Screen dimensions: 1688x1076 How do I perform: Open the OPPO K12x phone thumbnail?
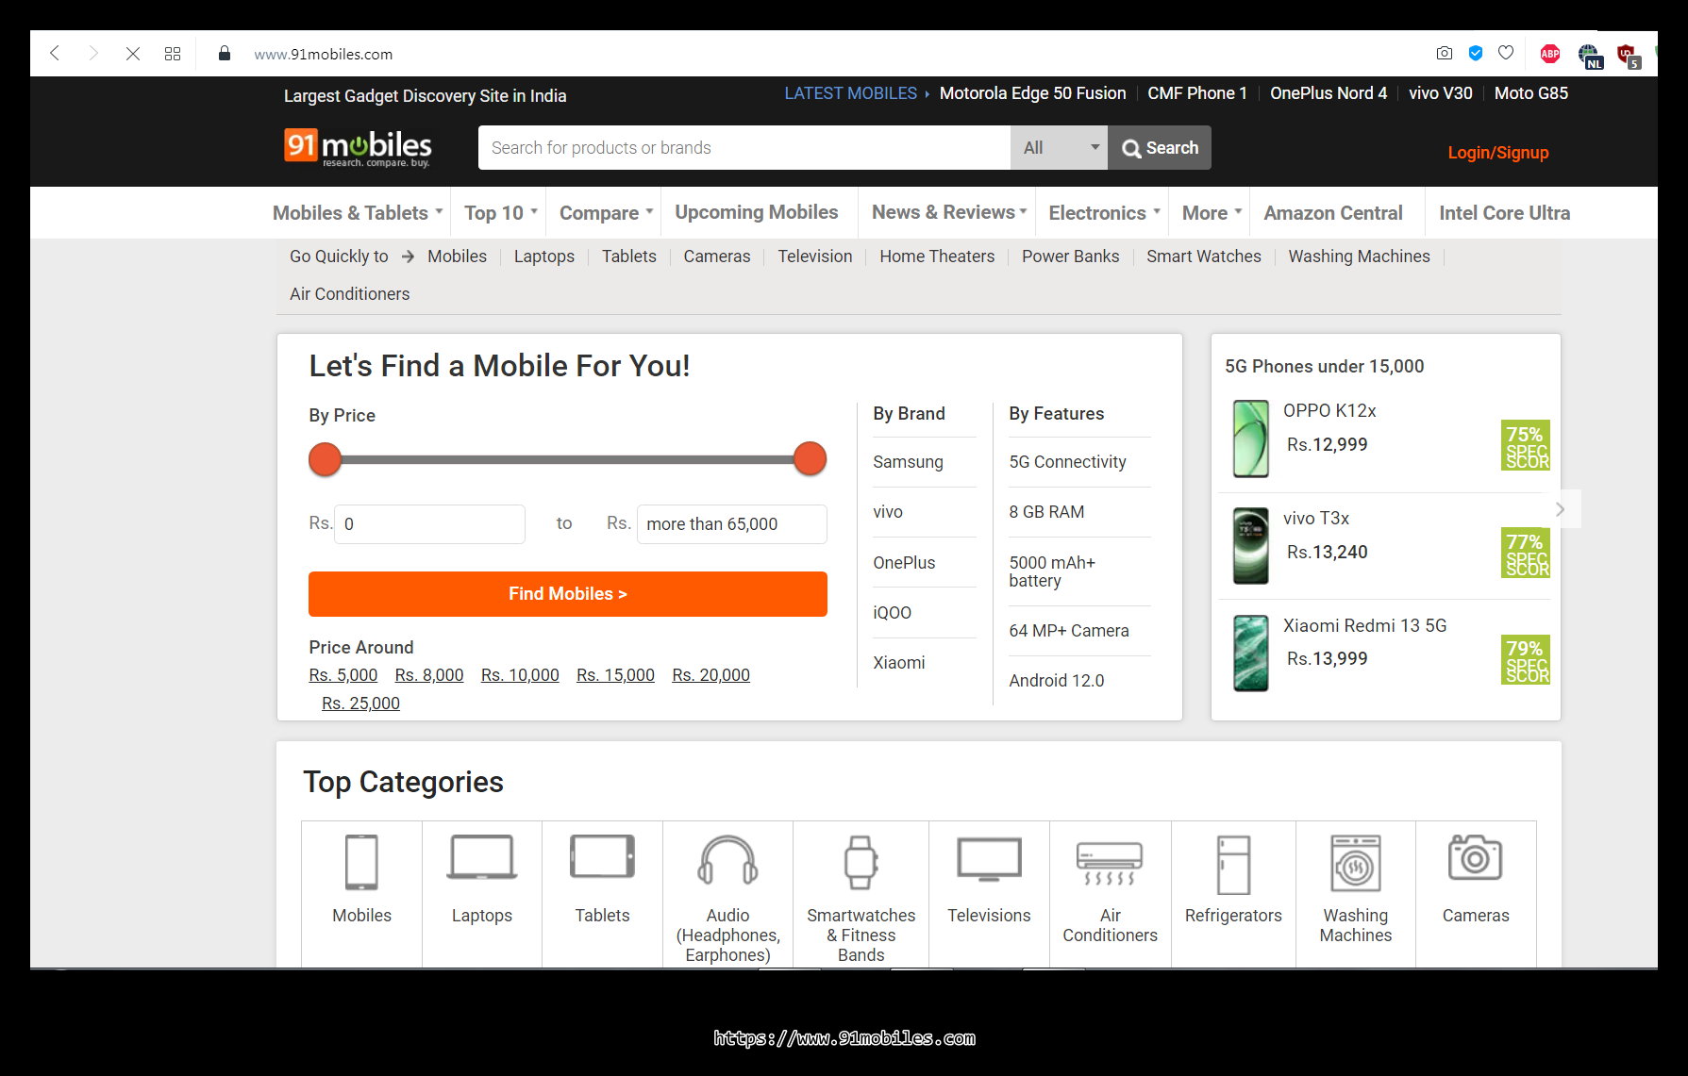tap(1251, 439)
